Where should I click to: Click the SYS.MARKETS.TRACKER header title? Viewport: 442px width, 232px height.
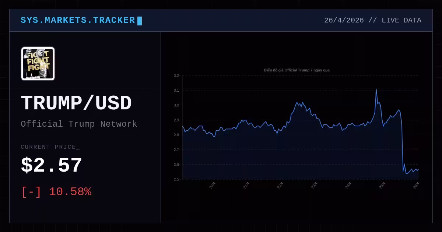coord(78,20)
